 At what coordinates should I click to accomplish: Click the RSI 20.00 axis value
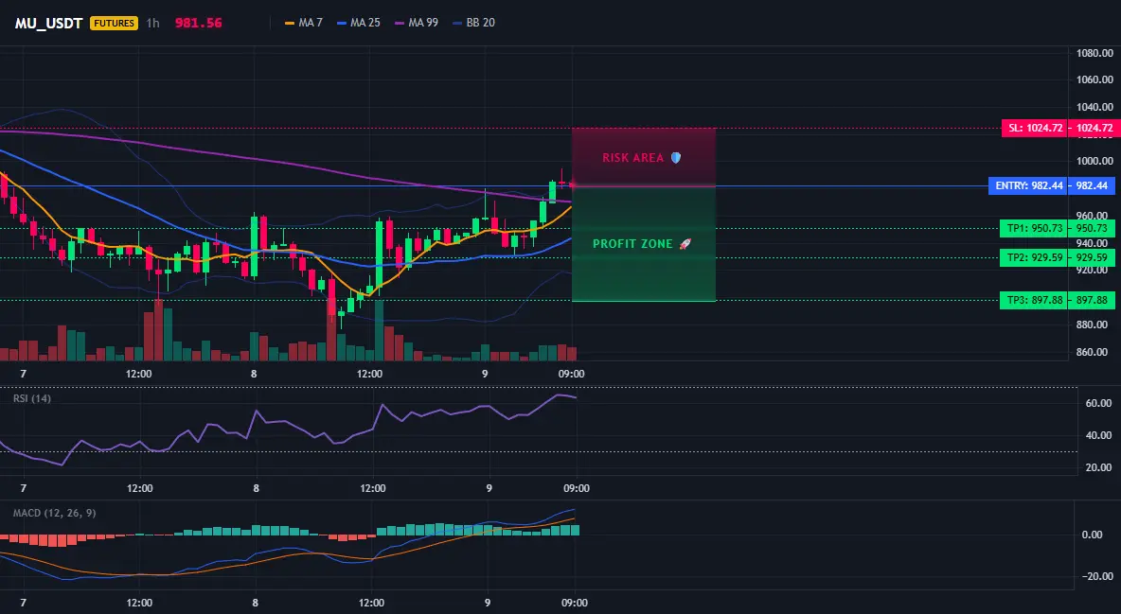(1097, 467)
